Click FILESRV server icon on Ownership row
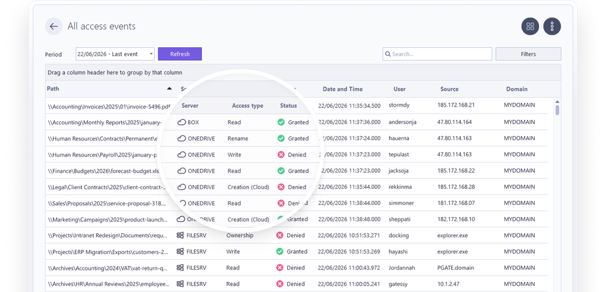606x292 pixels. click(x=180, y=235)
